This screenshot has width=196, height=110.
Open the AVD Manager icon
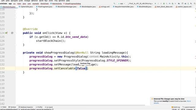click(188, 4)
